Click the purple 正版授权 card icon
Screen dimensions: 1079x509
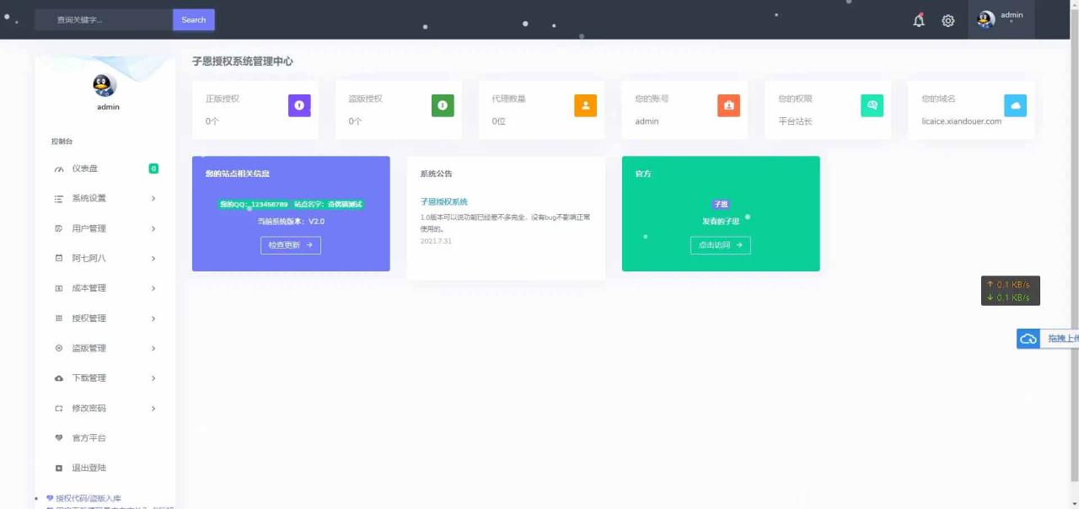(x=299, y=105)
